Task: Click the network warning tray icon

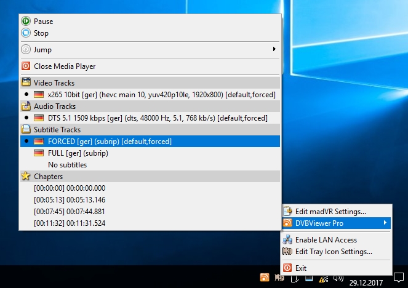Action: [x=324, y=279]
